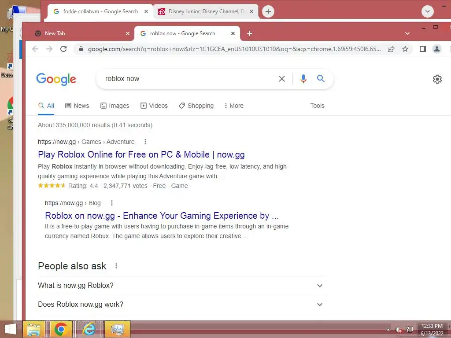
Task: Click the Chrome taskbar icon
Action: click(x=61, y=329)
